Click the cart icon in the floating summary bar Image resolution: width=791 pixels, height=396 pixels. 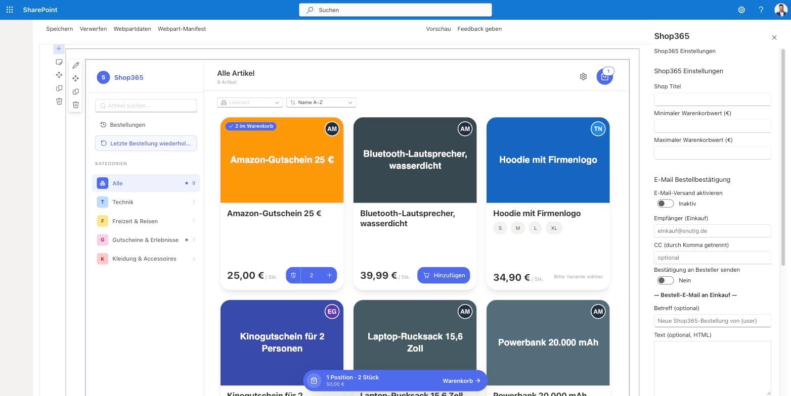(314, 381)
